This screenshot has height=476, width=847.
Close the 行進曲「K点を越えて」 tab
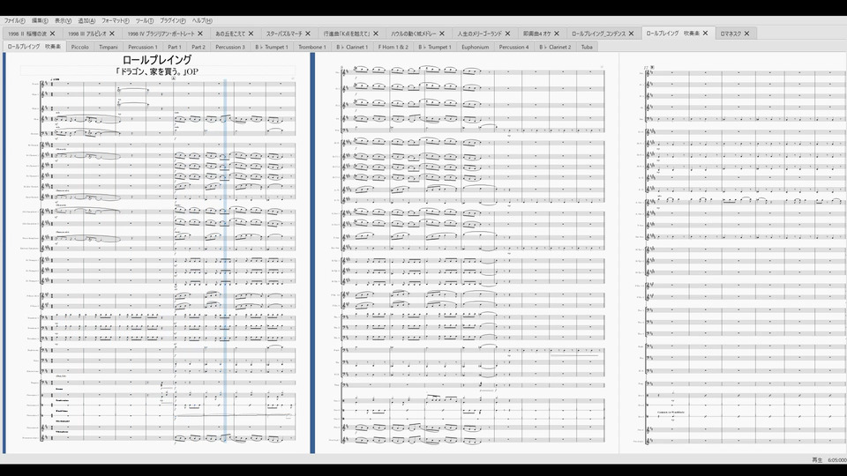pos(376,33)
